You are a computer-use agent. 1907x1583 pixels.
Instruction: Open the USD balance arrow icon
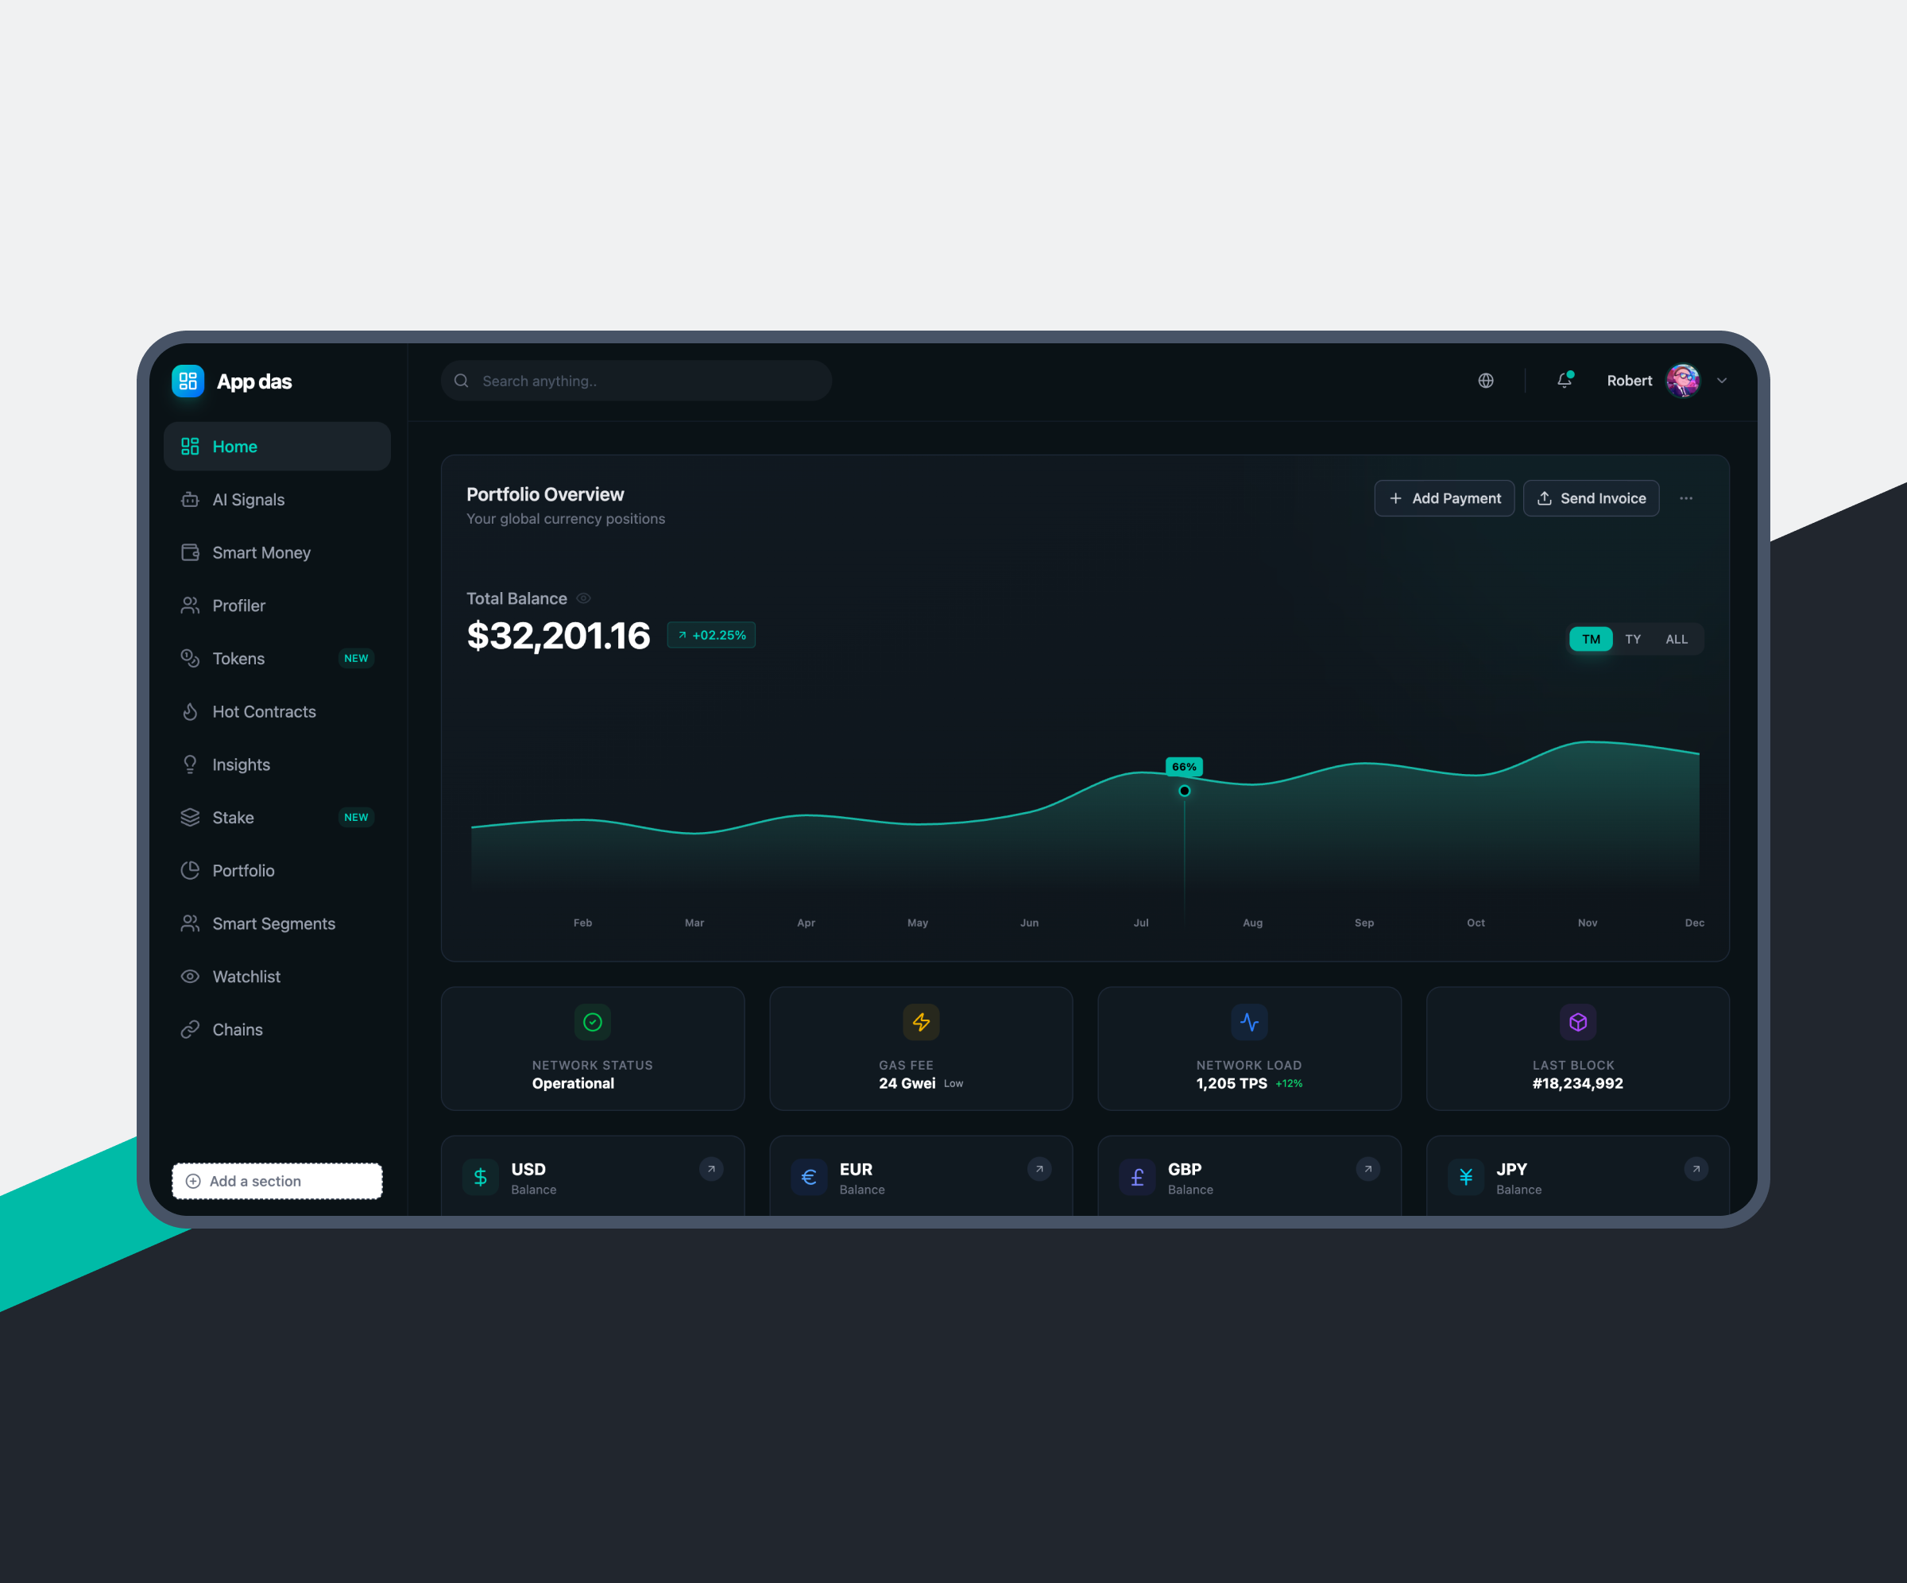click(x=711, y=1169)
